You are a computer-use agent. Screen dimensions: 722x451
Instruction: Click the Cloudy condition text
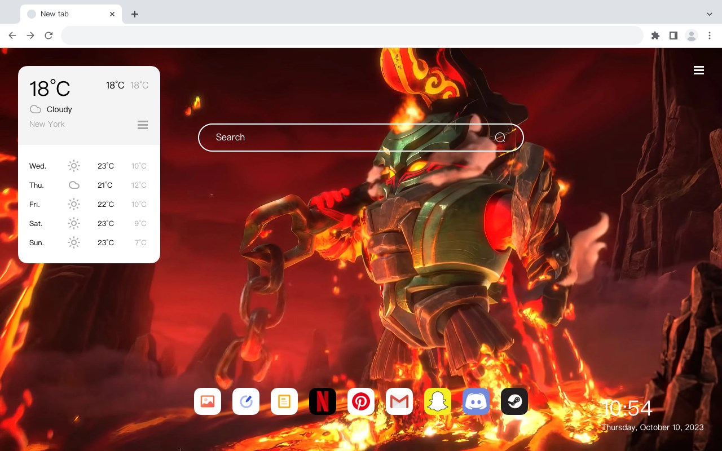[x=59, y=109]
